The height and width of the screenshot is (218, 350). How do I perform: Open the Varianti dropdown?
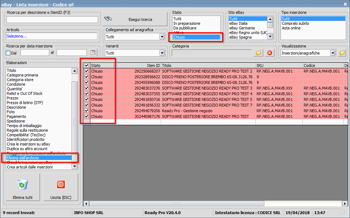coord(162,53)
